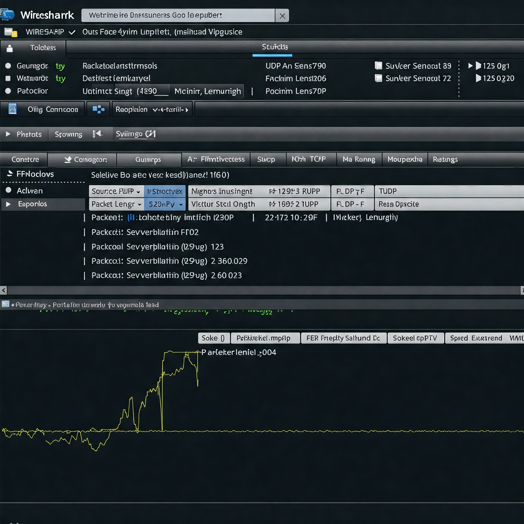Image resolution: width=524 pixels, height=524 pixels.
Task: Click the Sviirngo button
Action: tap(136, 134)
